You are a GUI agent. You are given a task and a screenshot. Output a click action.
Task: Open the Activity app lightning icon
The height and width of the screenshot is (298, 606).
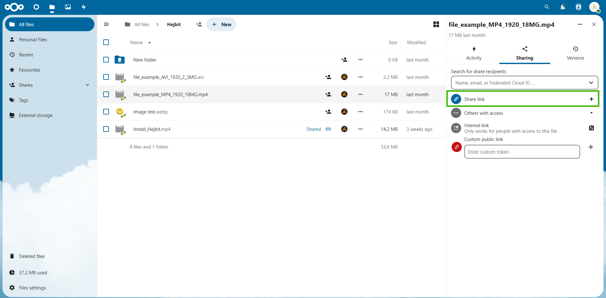84,7
